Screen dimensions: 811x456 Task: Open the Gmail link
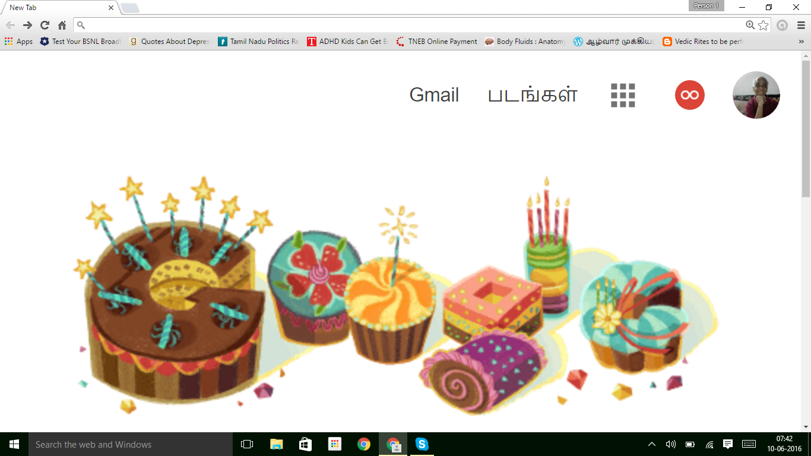(434, 95)
